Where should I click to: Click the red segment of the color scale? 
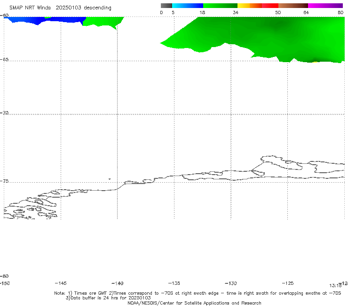[270, 6]
